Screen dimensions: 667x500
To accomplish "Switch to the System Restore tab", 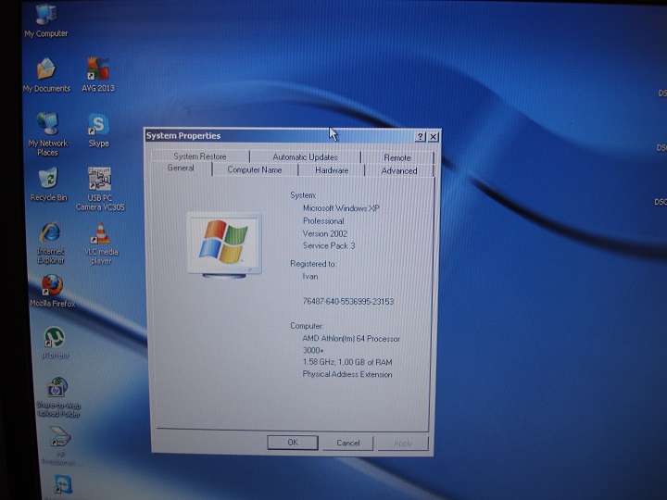I will [199, 157].
